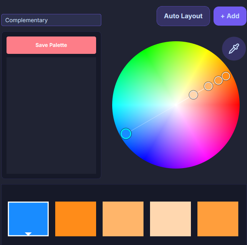The image size is (247, 245).
Task: Expand the white triangle on blue swatch
Action: pyautogui.click(x=28, y=234)
